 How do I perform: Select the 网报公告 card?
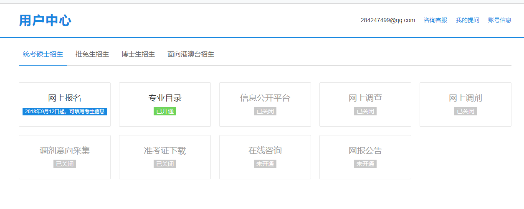[x=365, y=157]
